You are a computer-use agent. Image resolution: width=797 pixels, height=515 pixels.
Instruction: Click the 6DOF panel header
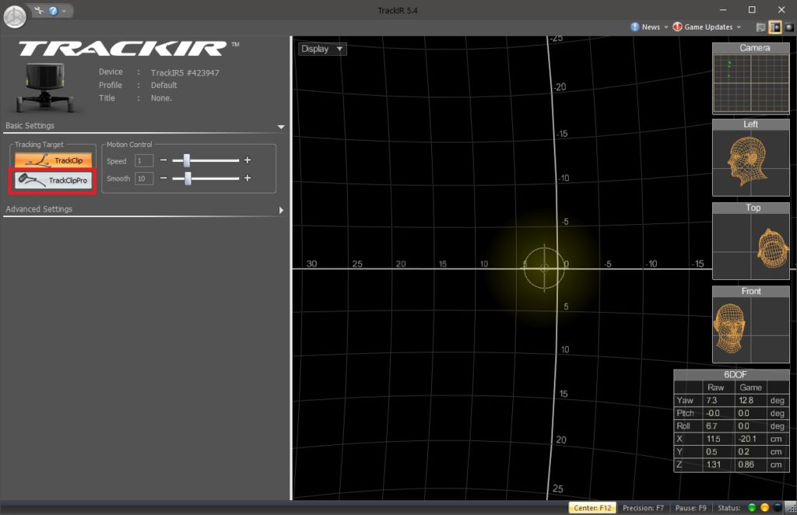(x=732, y=374)
